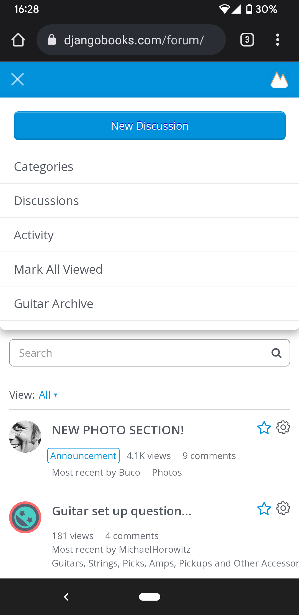Tap the browser home icon

coord(18,40)
